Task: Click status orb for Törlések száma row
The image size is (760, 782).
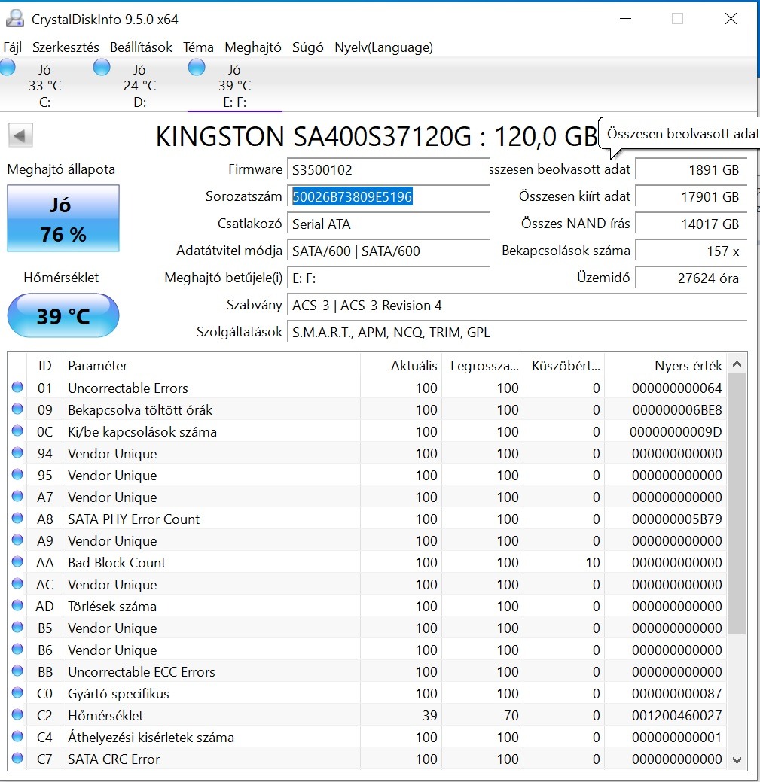Action: click(17, 605)
